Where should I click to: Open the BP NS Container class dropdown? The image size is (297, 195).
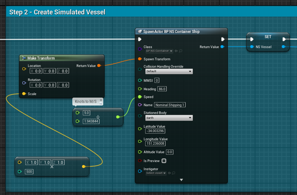click(x=159, y=51)
